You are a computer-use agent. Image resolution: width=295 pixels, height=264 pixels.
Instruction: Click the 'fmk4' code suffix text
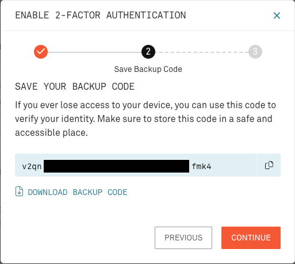click(201, 166)
